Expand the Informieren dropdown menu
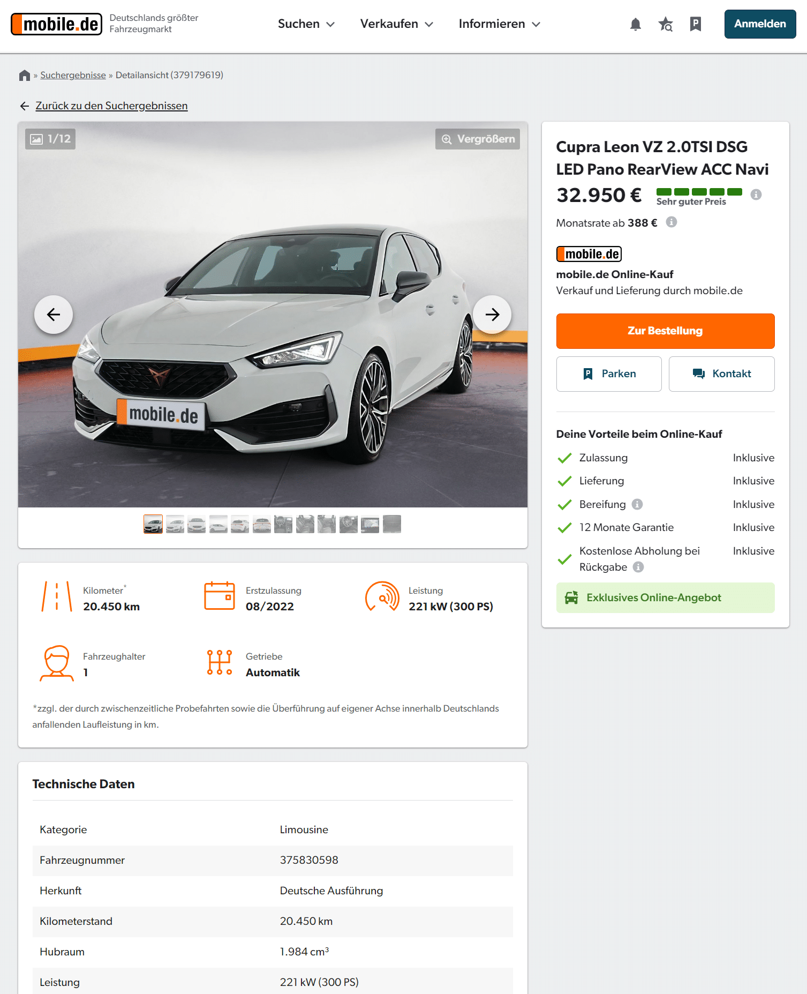The image size is (807, 994). click(x=500, y=24)
